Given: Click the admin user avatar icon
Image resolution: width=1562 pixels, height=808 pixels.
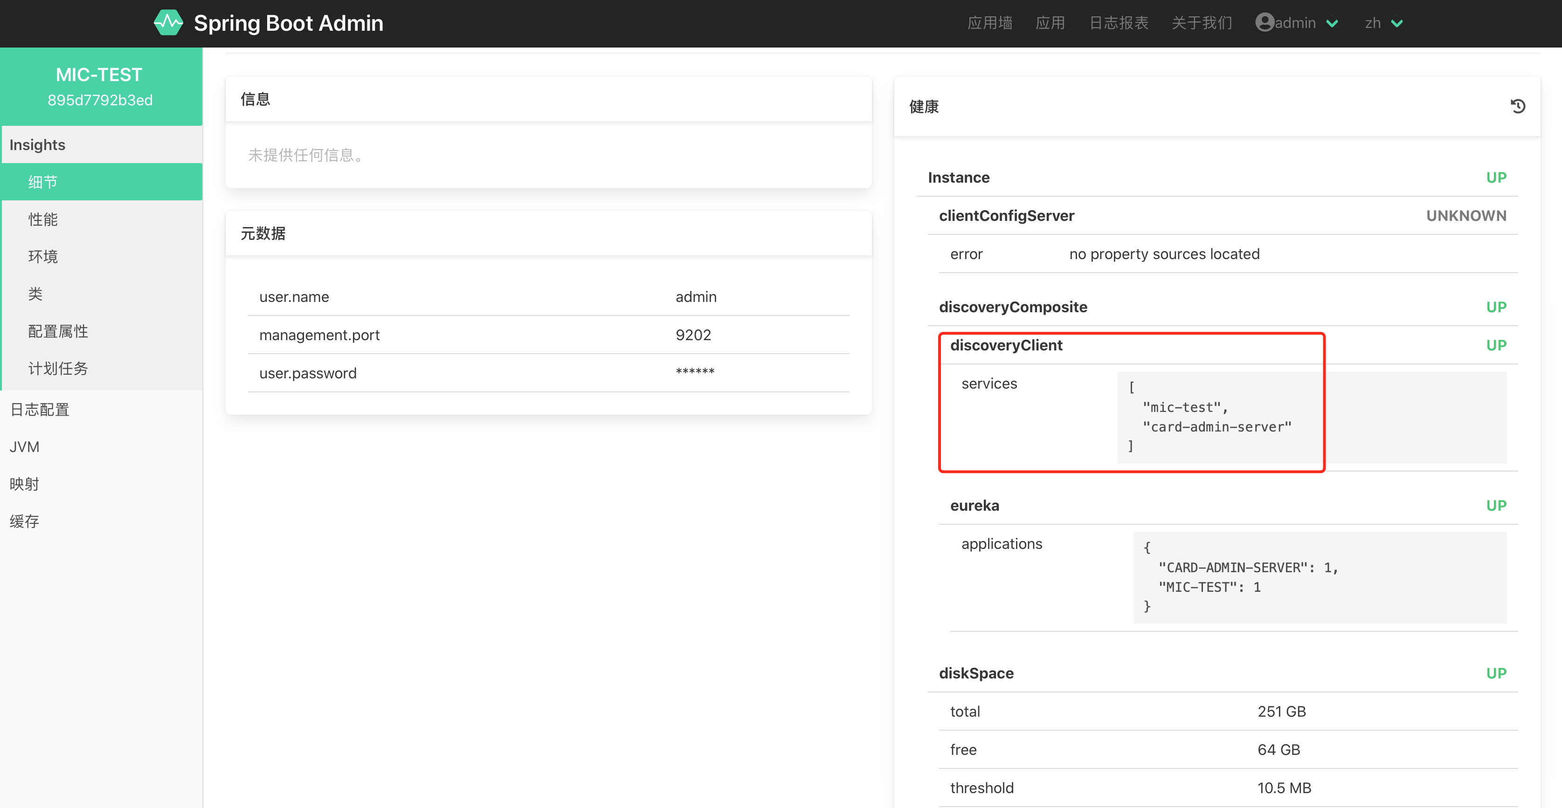Looking at the screenshot, I should [1264, 22].
